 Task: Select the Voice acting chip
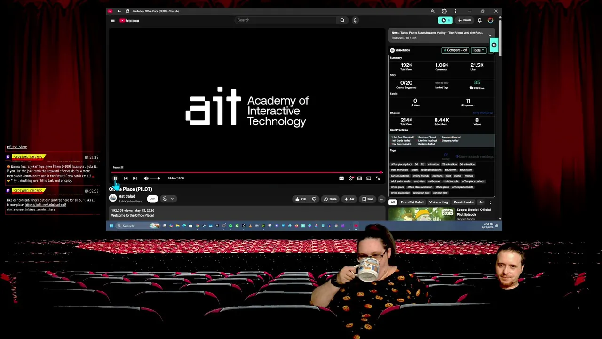pyautogui.click(x=438, y=202)
